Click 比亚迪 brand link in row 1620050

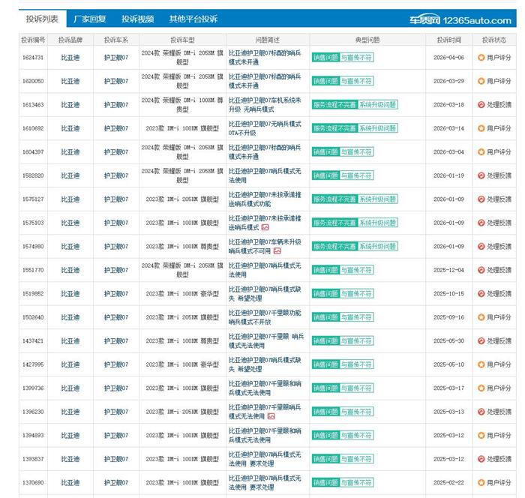[x=70, y=81]
